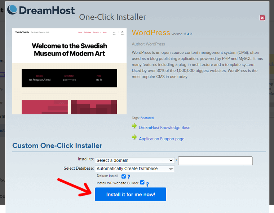Viewport: 274px width, 213px height.
Task: Click the search icon in the theme preview
Action: (x=123, y=32)
